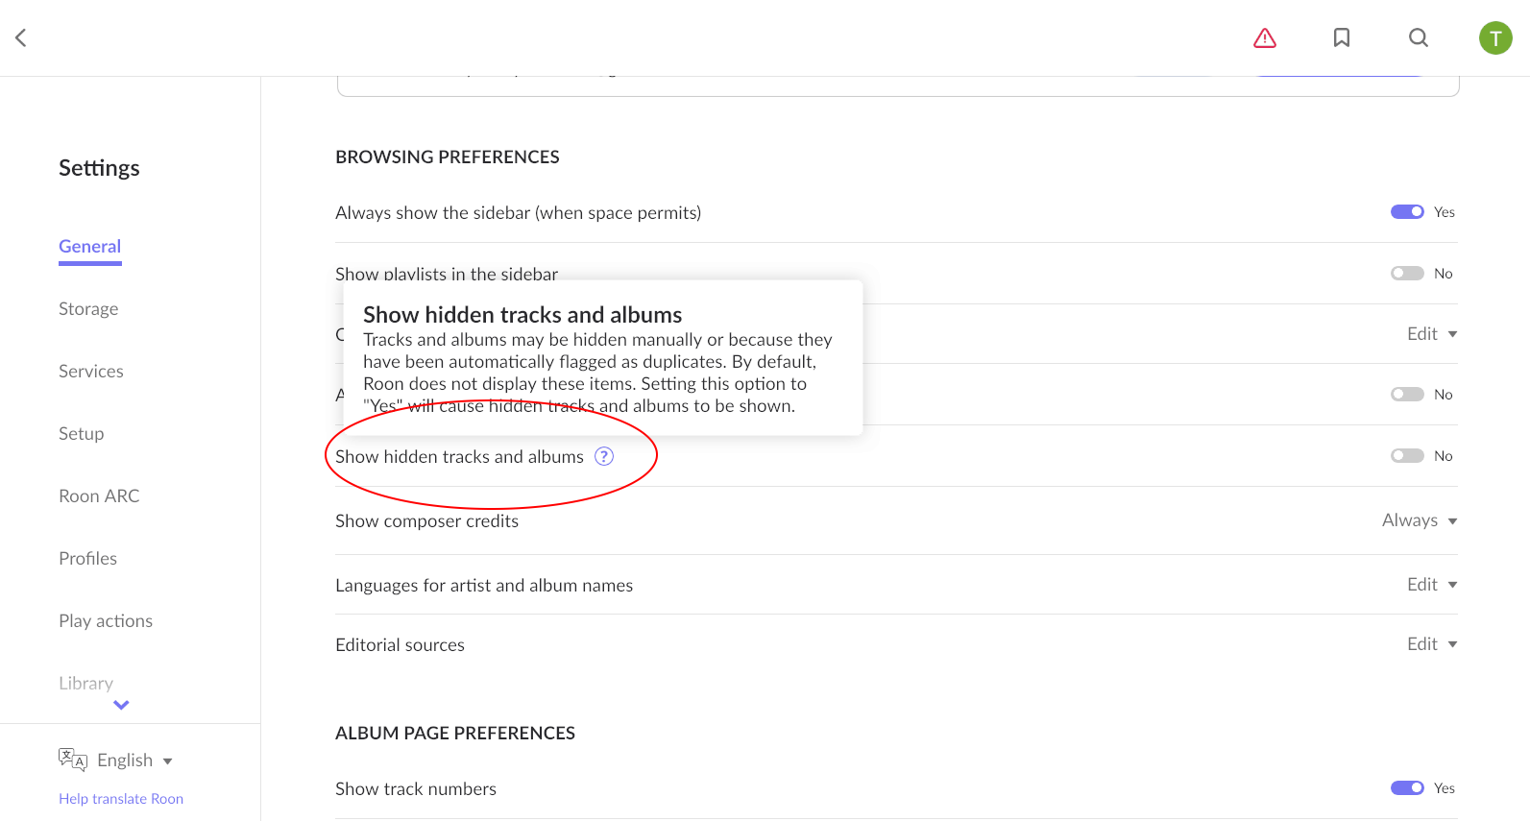Click the translate language icon
This screenshot has height=821, width=1530.
73,760
